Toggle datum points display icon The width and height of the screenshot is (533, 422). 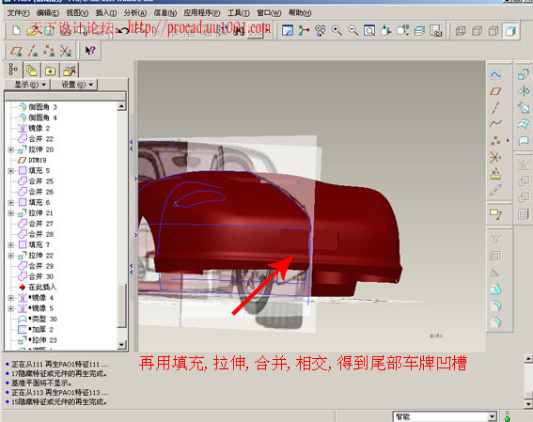click(49, 51)
